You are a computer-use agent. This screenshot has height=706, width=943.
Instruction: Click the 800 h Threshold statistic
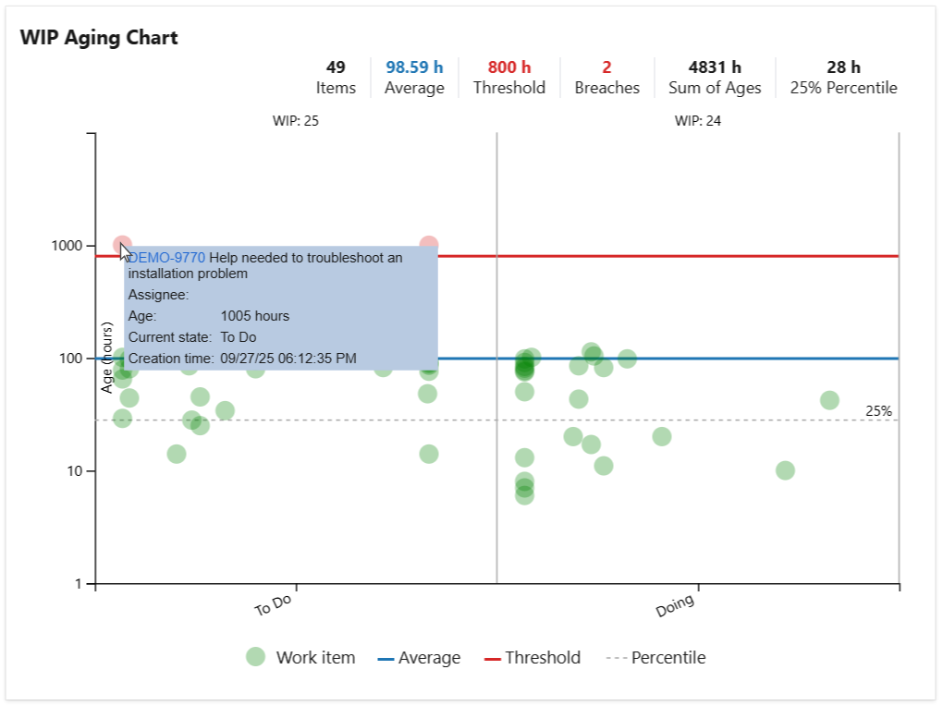pos(508,77)
